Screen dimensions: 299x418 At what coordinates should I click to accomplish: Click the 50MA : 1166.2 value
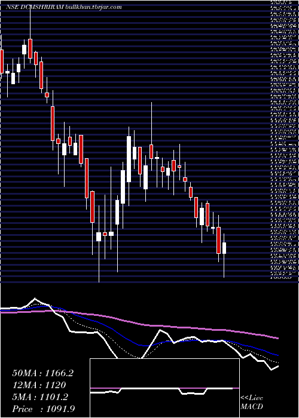(x=42, y=373)
